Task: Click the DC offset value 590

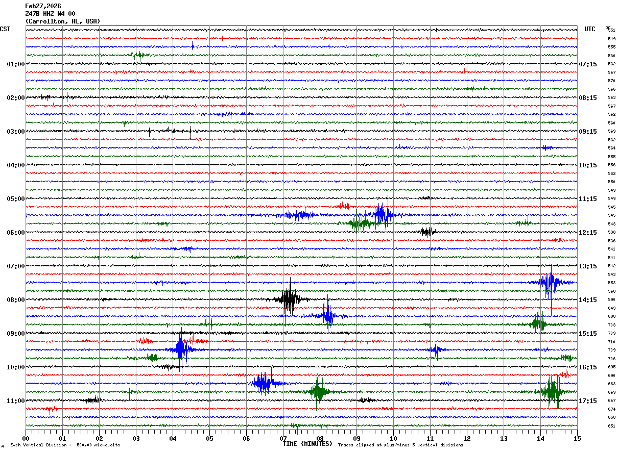Action: tap(611, 300)
